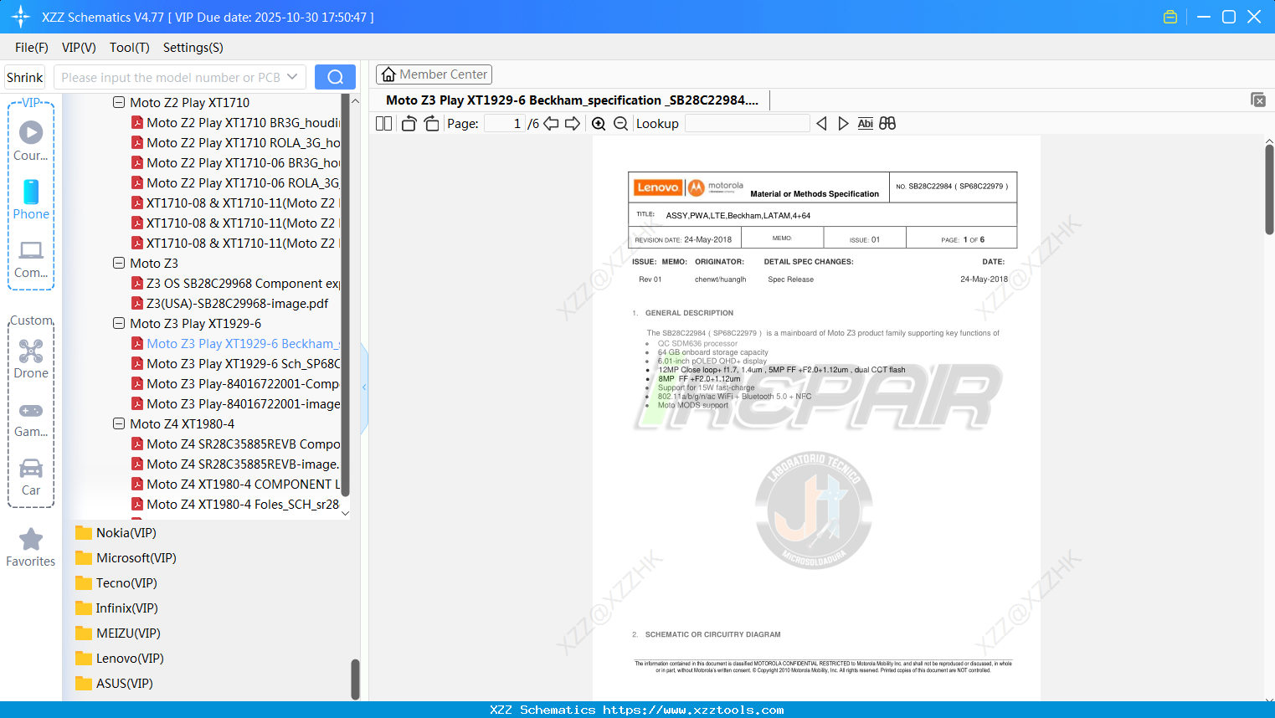Screen dimensions: 1275x718
Task: Open 'Moto Z3 Play-84016722001-Comp' file
Action: point(235,383)
